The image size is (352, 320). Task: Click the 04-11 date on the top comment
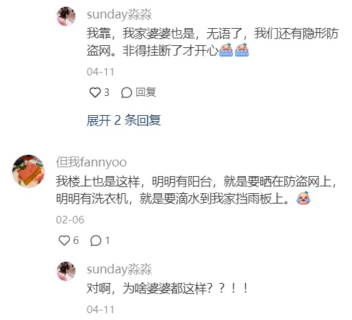[100, 72]
